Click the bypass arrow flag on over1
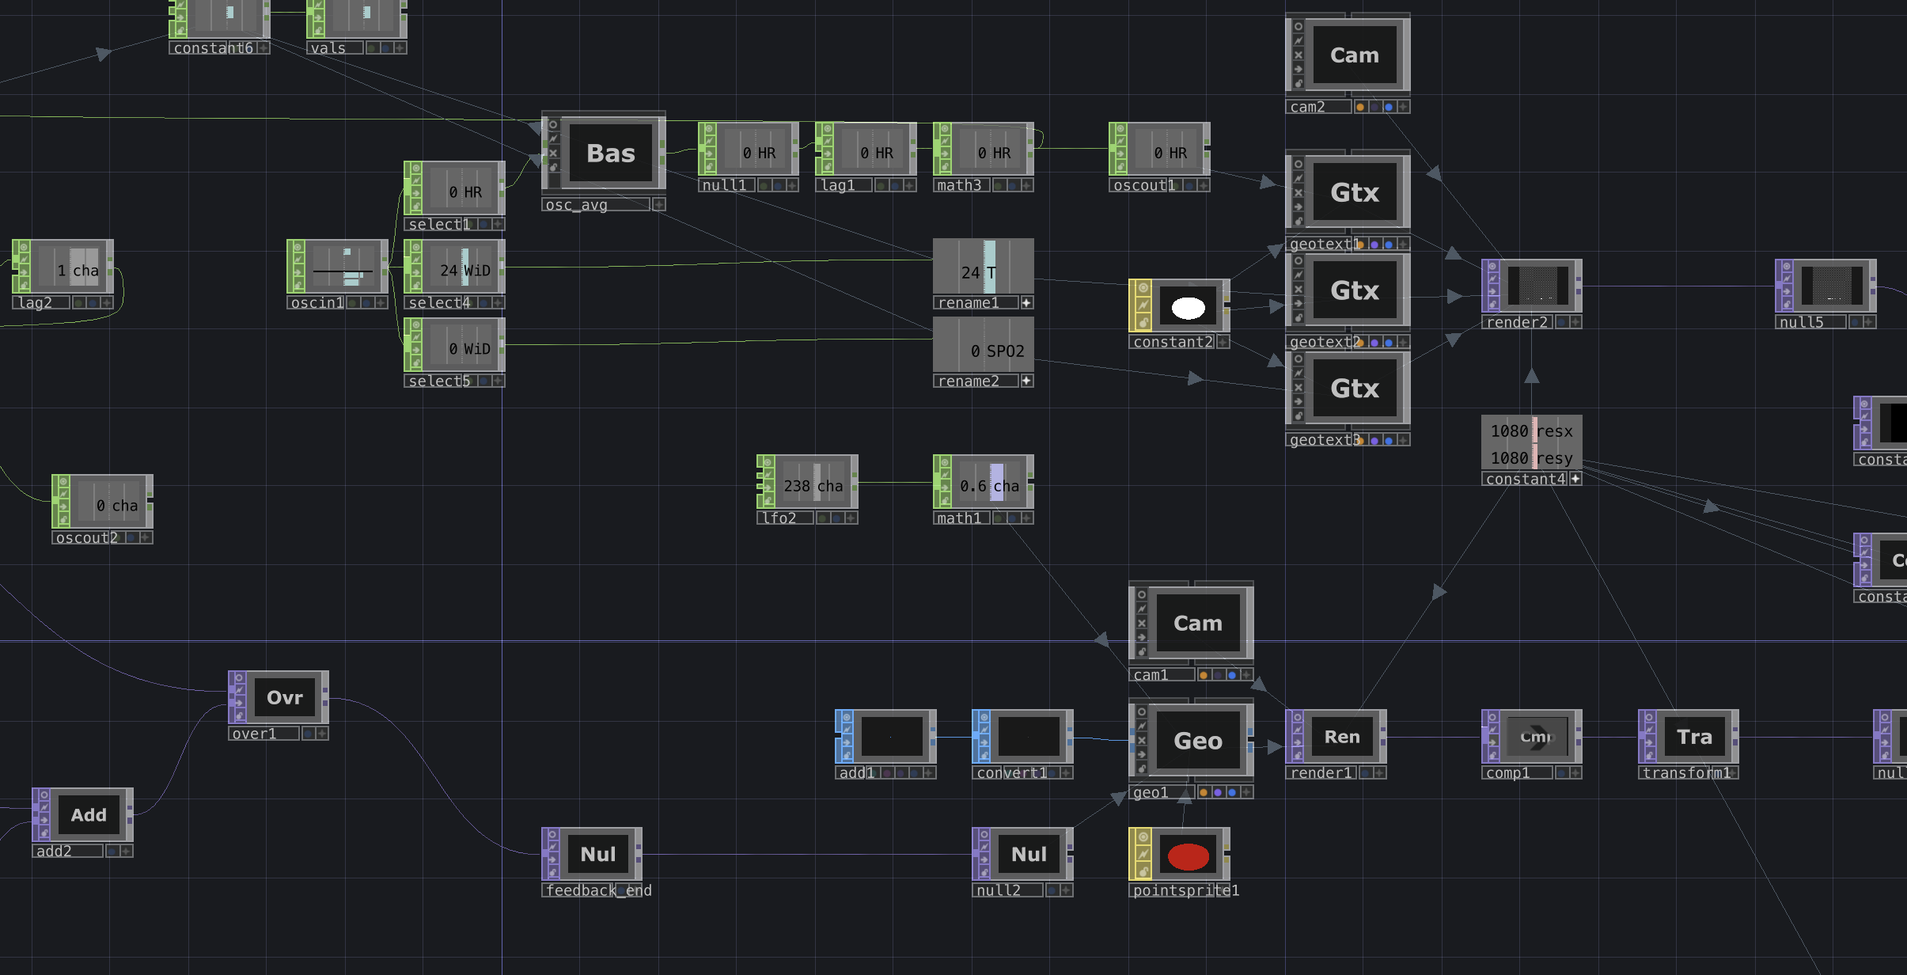This screenshot has width=1907, height=975. [239, 704]
